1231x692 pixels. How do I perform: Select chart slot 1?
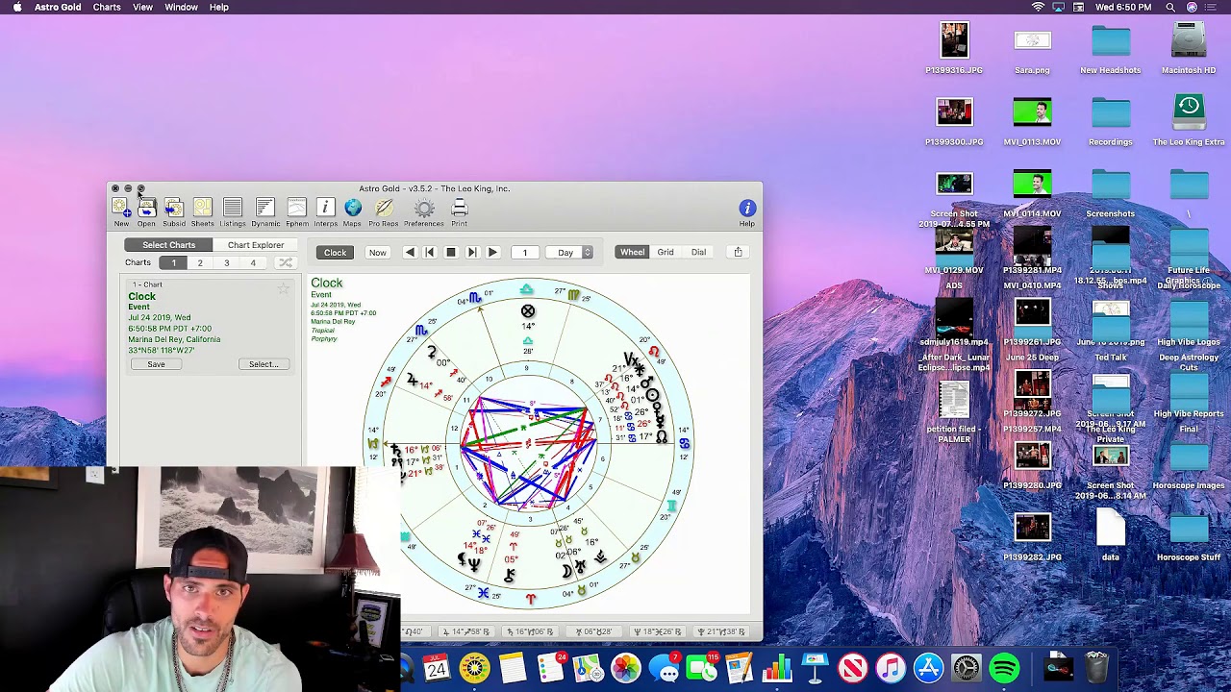tap(174, 262)
